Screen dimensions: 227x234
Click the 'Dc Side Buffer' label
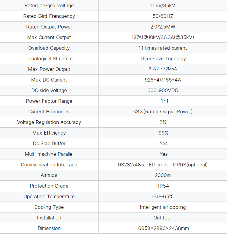(x=49, y=143)
